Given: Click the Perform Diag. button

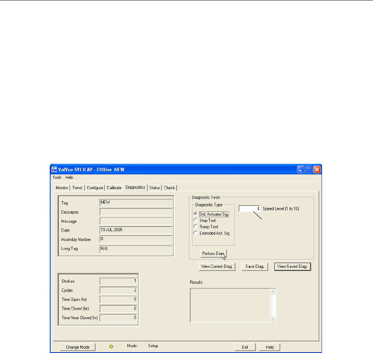Looking at the screenshot, I should (213, 253).
